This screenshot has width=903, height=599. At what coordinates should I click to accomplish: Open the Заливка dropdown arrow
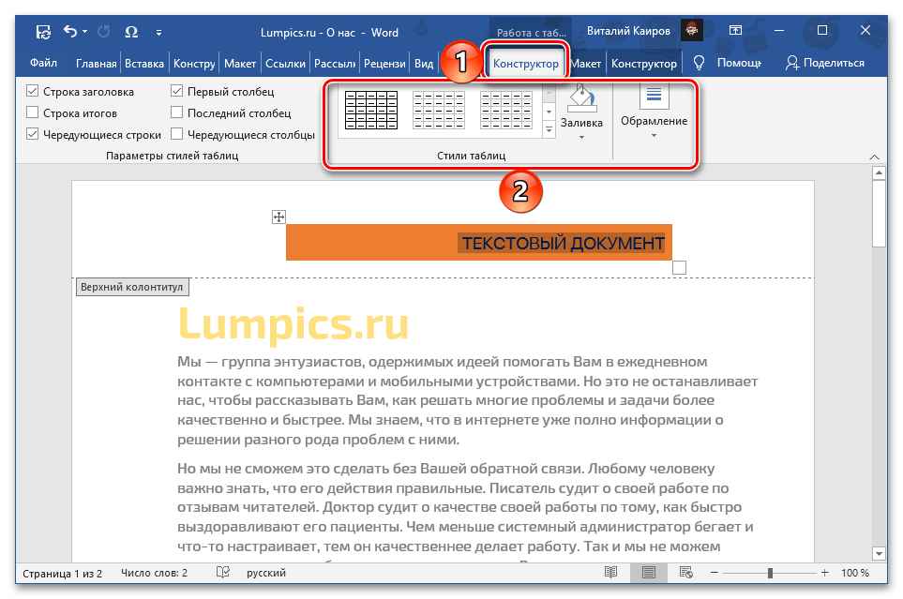(581, 137)
